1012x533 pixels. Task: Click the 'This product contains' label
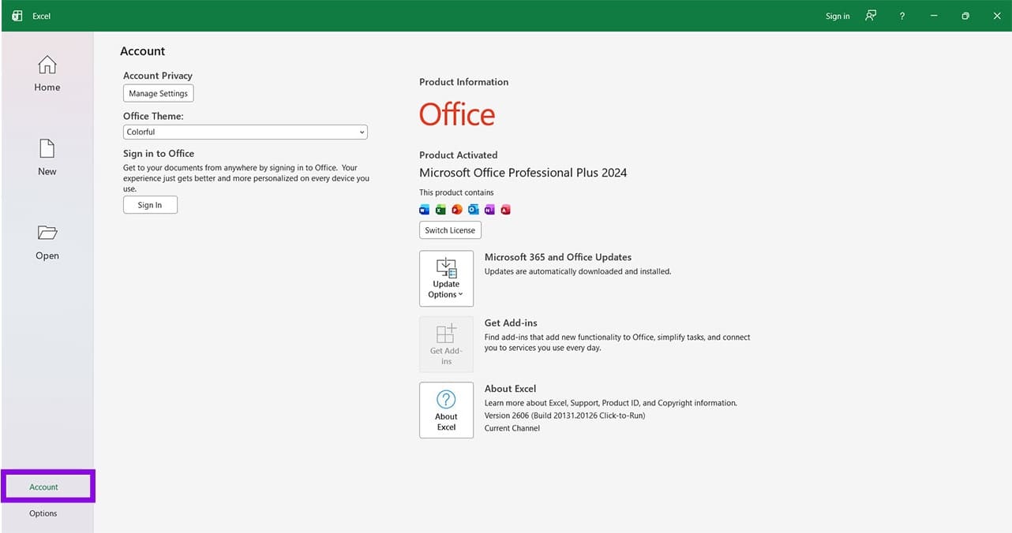tap(456, 192)
